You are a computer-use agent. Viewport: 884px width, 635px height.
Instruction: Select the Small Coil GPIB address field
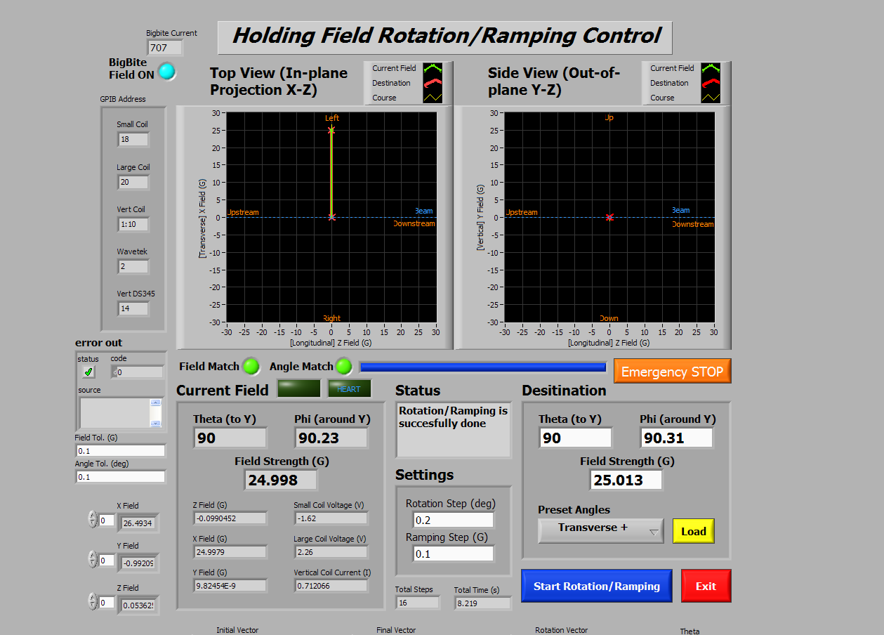[x=133, y=140]
